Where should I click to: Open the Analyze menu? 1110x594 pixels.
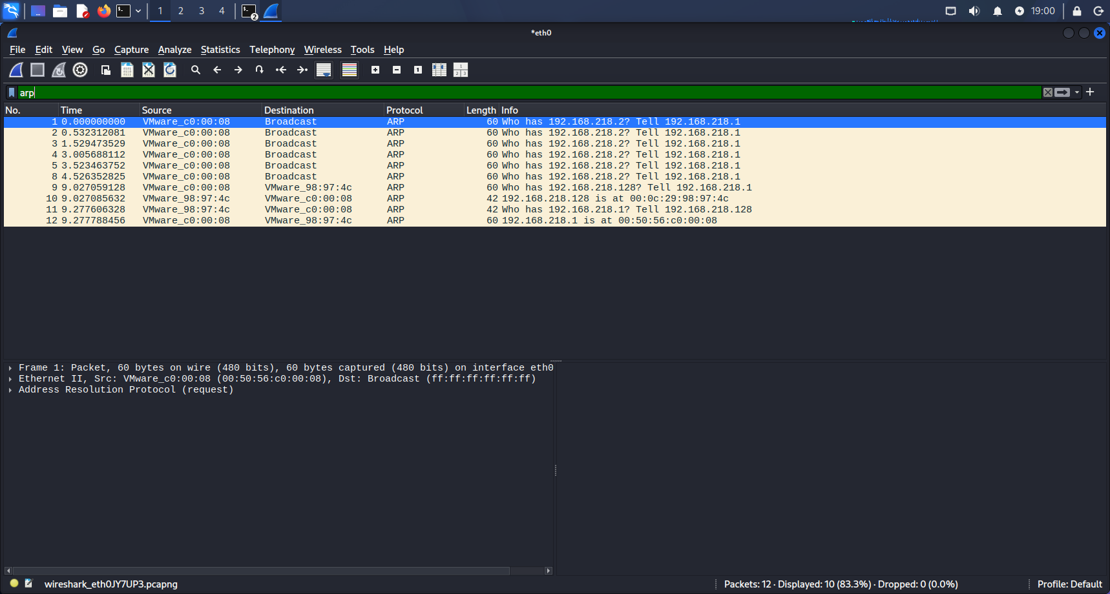point(174,50)
